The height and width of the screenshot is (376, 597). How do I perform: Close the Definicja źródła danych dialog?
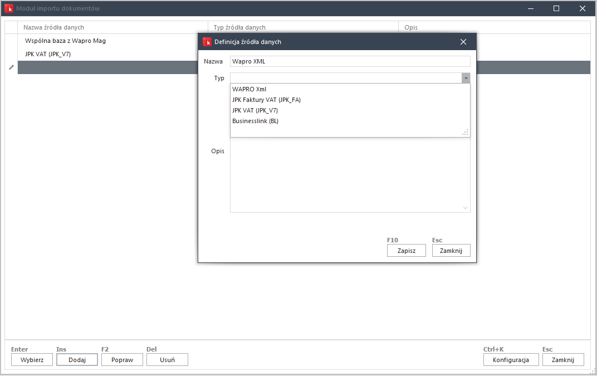[x=463, y=42]
